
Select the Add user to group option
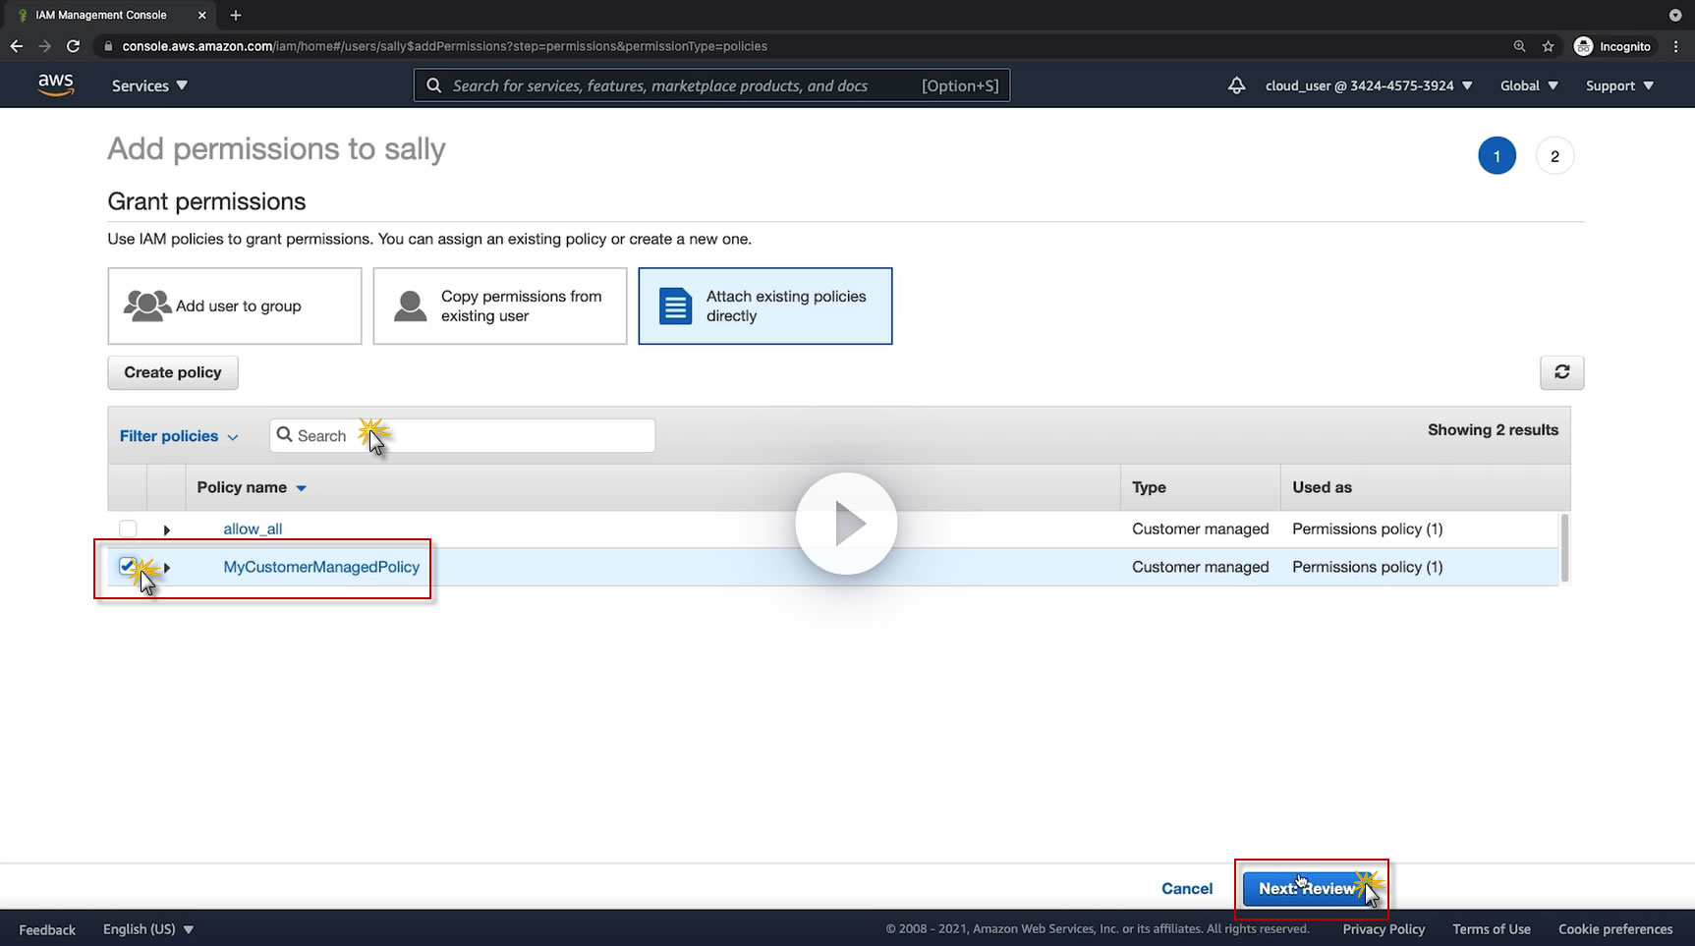[x=235, y=306]
